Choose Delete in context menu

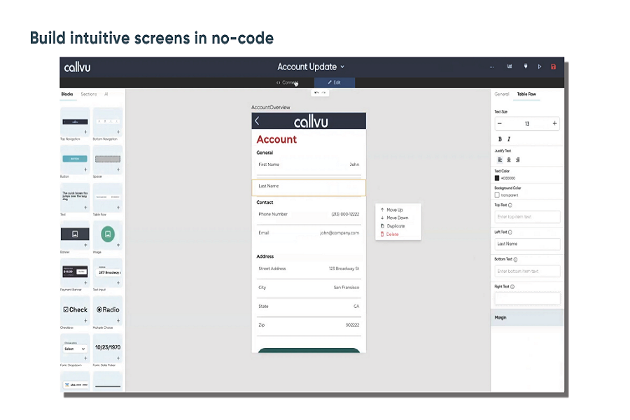click(389, 234)
